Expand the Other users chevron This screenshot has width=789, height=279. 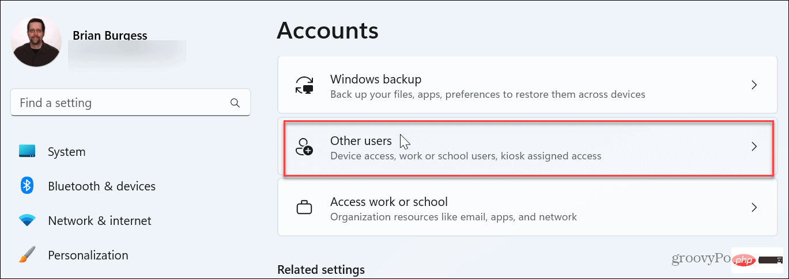pyautogui.click(x=754, y=147)
